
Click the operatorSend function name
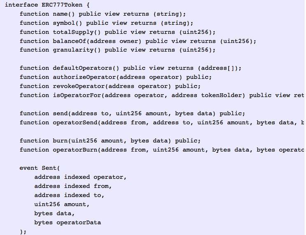click(x=75, y=123)
